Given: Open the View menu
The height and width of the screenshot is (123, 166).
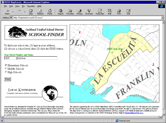Looking at the screenshot, I should pyautogui.click(x=17, y=6).
